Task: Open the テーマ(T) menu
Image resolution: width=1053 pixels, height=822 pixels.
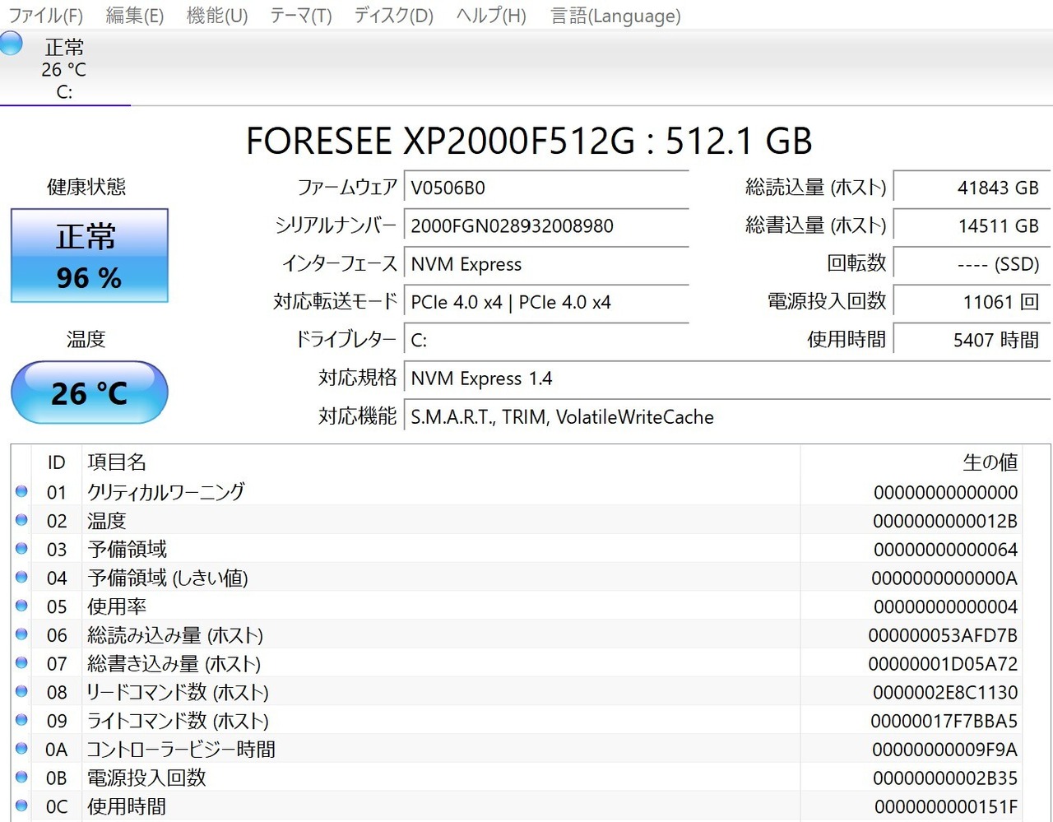Action: (300, 16)
